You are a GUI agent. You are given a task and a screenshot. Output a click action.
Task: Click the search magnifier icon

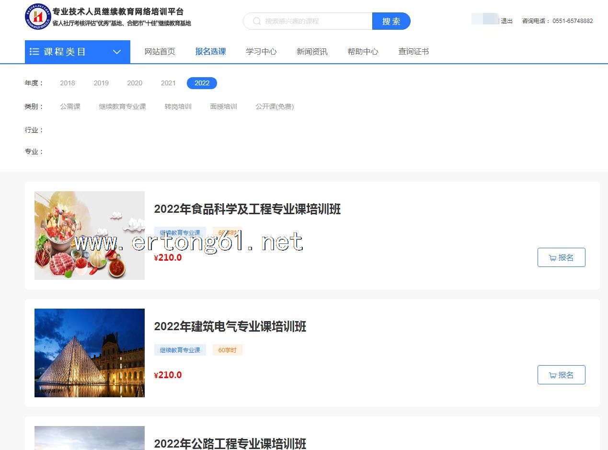coord(257,21)
